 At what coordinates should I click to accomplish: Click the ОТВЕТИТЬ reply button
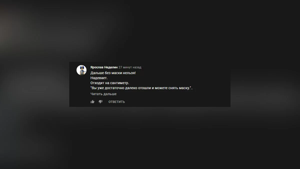click(116, 102)
